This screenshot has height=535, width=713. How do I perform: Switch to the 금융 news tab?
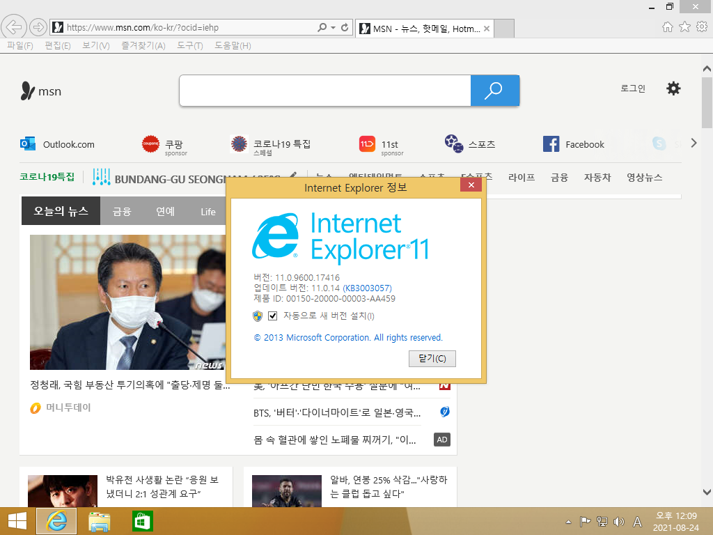point(122,211)
